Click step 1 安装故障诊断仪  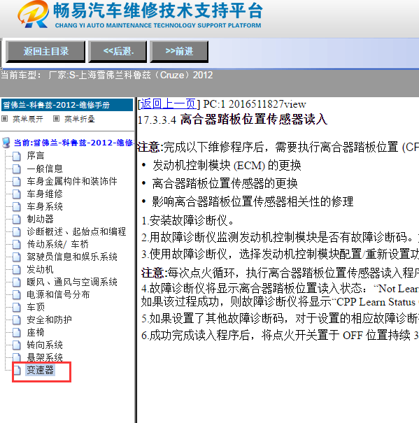187,221
